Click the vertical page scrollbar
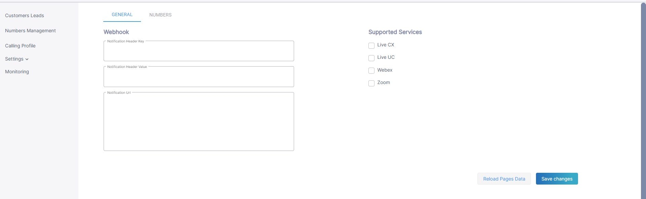The width and height of the screenshot is (646, 199). click(643, 101)
